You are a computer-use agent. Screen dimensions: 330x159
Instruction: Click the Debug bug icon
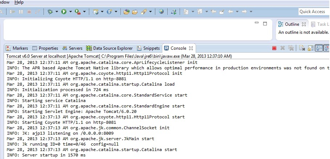click(x=50, y=12)
